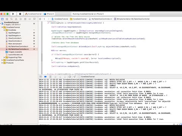Click the '//delete data from database' comment
The width and height of the screenshot is (182, 136).
coord(65,43)
